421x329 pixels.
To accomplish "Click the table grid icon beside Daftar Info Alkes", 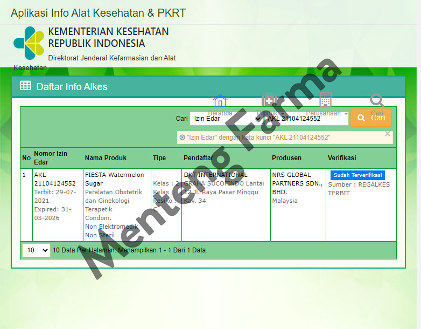I will click(25, 86).
